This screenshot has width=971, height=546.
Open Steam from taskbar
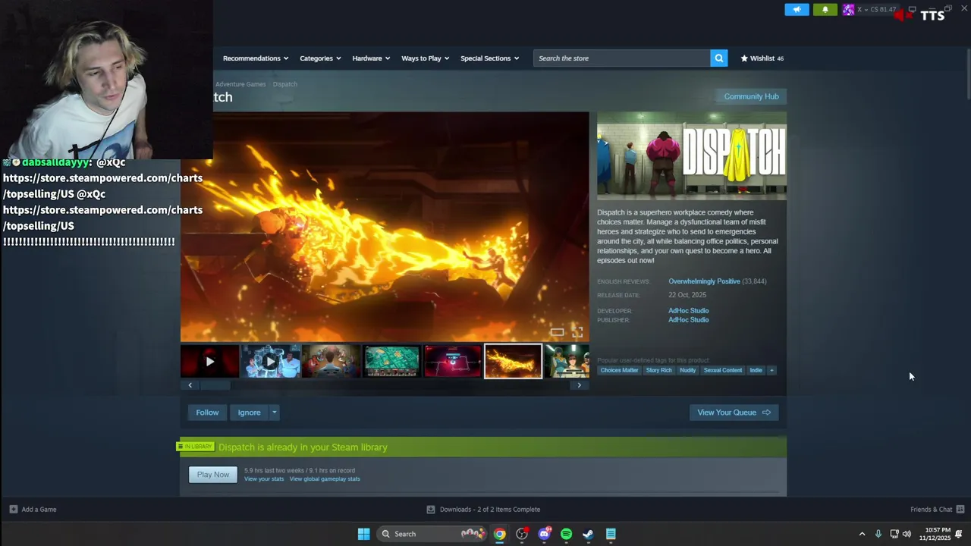(588, 534)
